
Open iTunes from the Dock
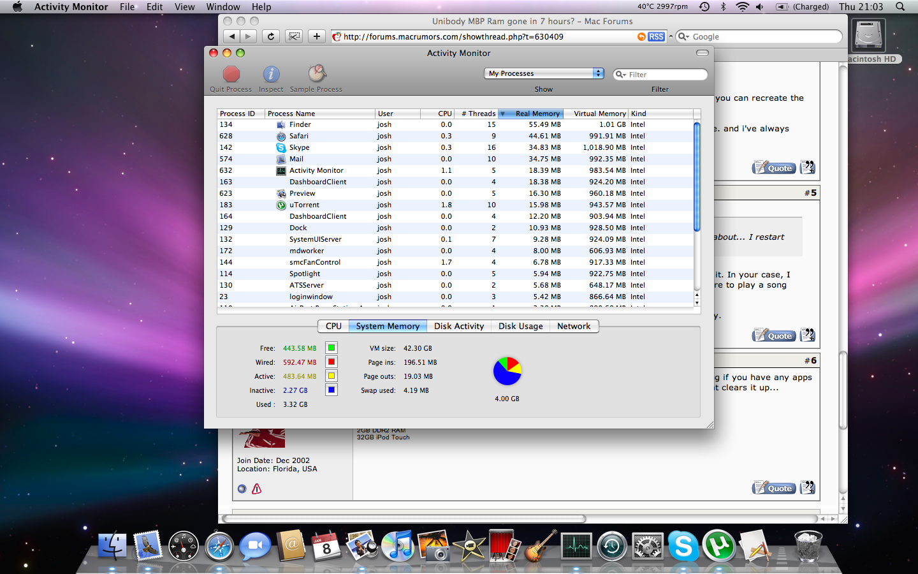tap(398, 546)
